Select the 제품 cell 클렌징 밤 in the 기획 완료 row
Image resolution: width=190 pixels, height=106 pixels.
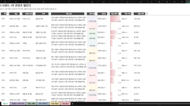pos(137,43)
